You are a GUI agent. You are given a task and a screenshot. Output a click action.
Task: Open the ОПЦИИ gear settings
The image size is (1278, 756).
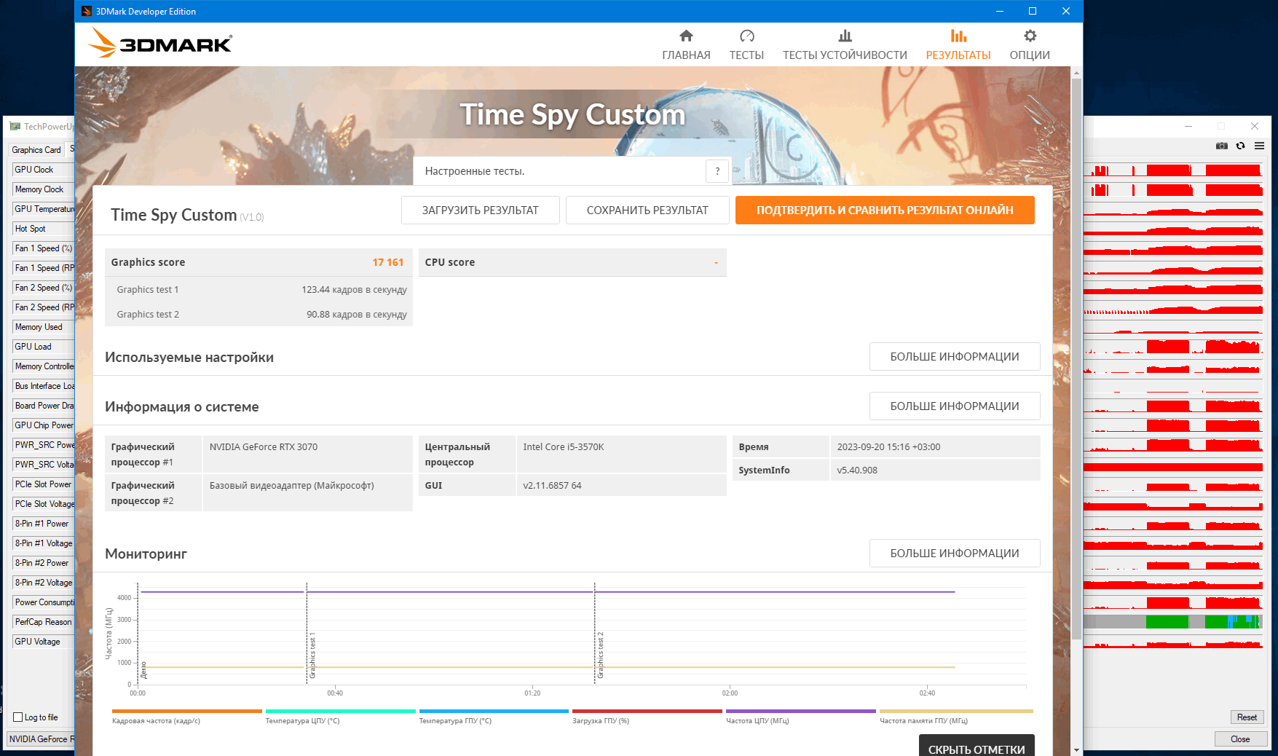coord(1030,45)
